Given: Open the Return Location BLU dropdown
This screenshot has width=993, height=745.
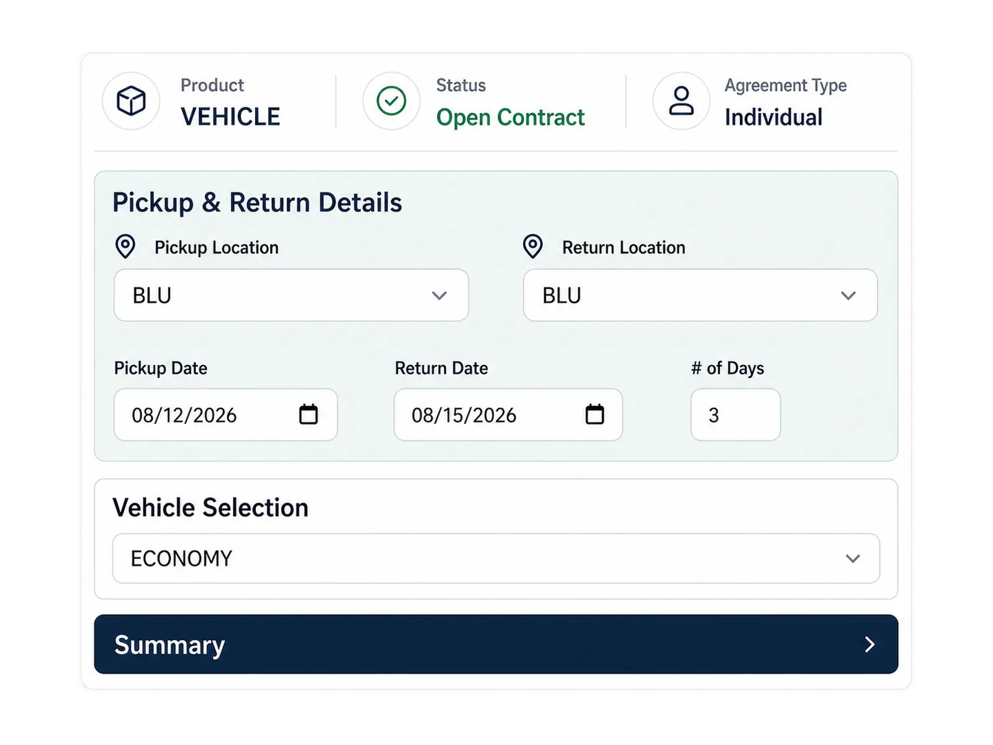Looking at the screenshot, I should (700, 295).
